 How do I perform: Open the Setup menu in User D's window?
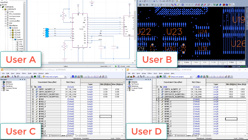point(144,73)
